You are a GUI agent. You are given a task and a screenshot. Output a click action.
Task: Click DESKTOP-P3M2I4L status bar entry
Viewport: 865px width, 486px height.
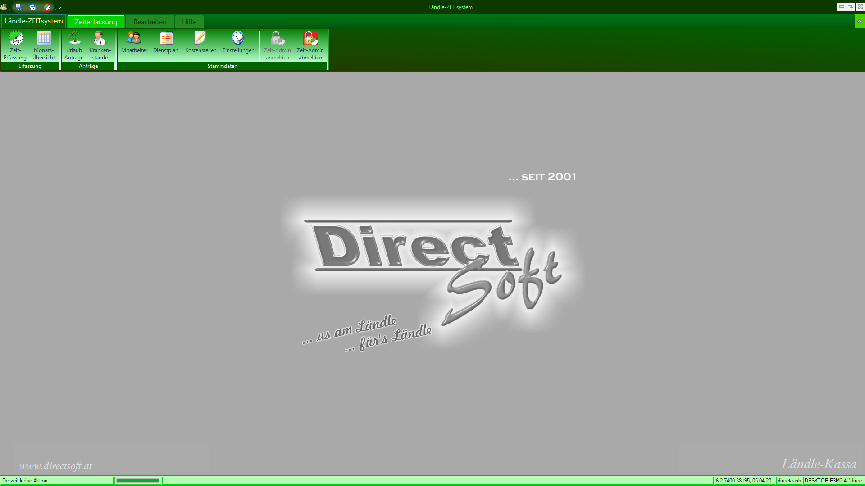coord(833,481)
